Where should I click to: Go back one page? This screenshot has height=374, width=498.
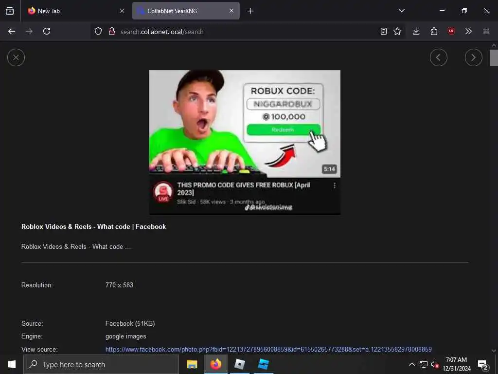click(12, 31)
